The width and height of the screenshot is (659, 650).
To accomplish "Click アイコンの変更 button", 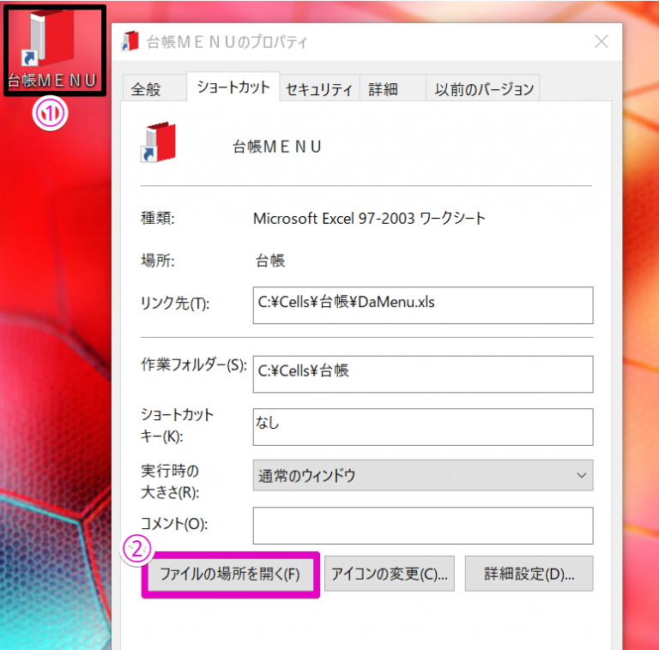I will [x=390, y=574].
